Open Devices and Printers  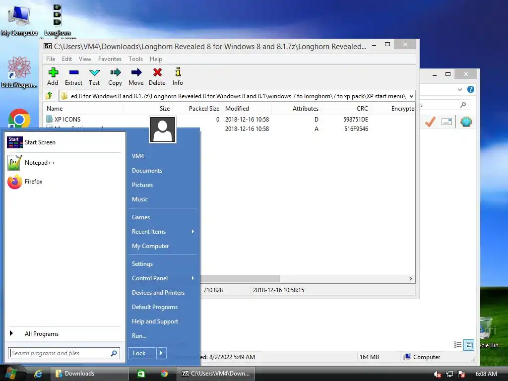click(x=158, y=293)
